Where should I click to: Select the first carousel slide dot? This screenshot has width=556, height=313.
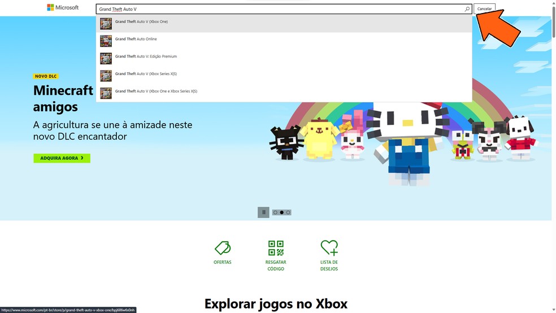coord(276,212)
